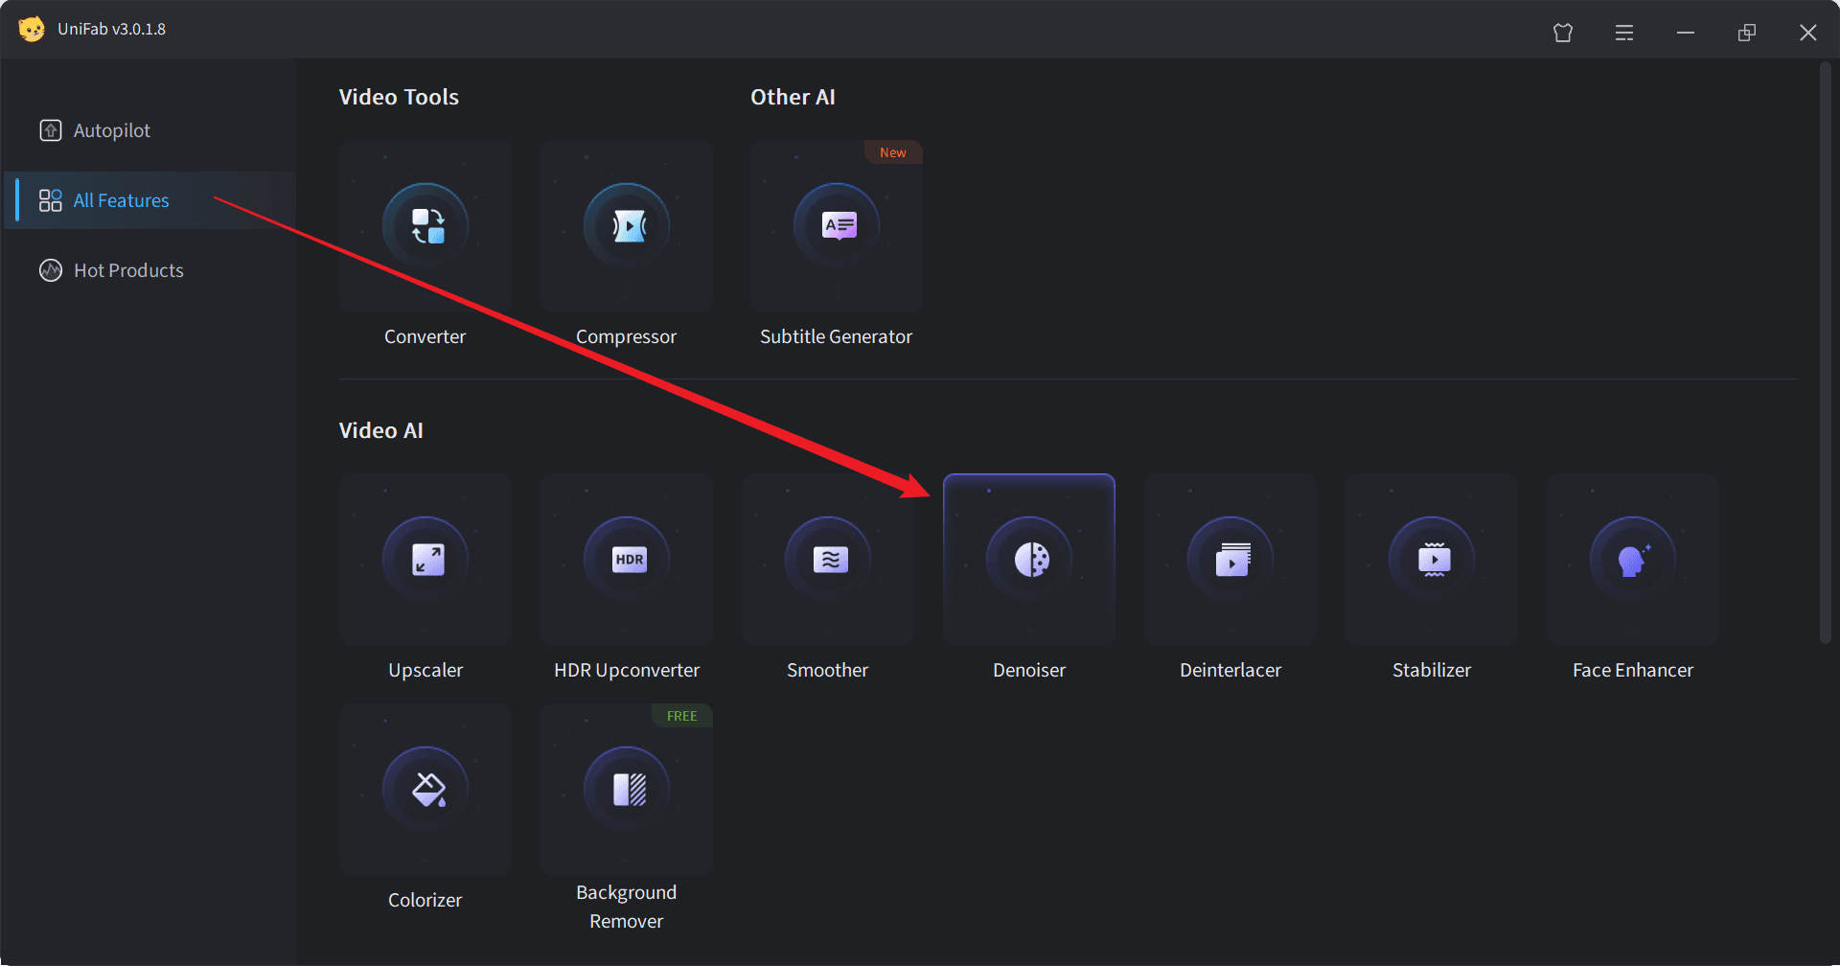1840x966 pixels.
Task: Click the UniFab cat logo
Action: coord(32,29)
